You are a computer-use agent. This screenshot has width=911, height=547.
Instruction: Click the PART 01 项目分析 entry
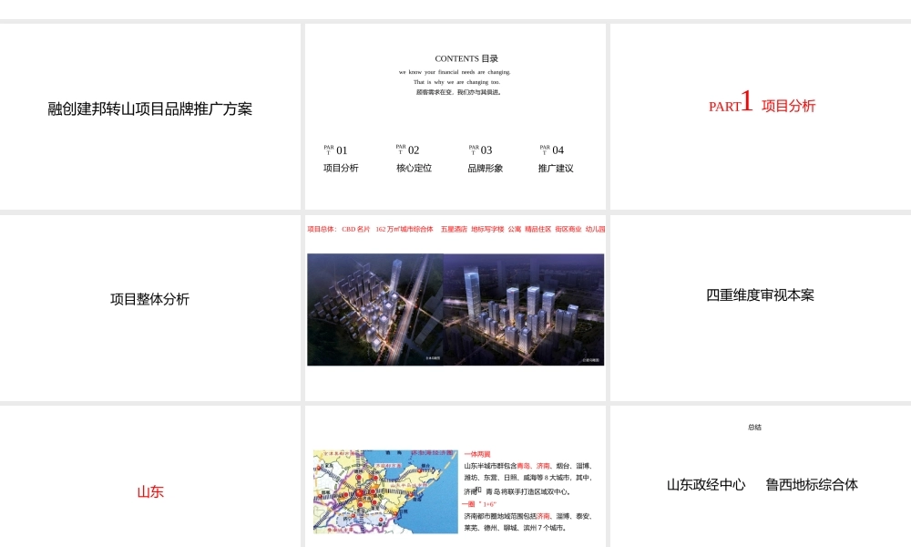(x=342, y=159)
